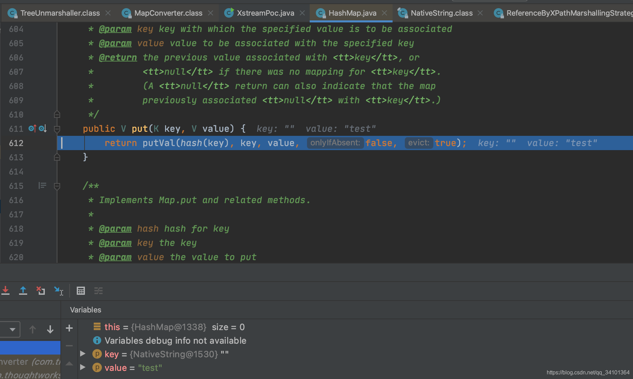
Task: Collapse the method end fold marker at line 613
Action: [57, 157]
